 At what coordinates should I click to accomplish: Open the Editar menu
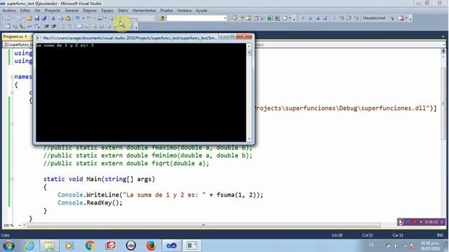tap(25, 10)
